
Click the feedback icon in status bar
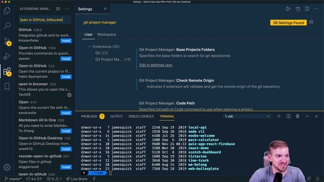click(309, 178)
